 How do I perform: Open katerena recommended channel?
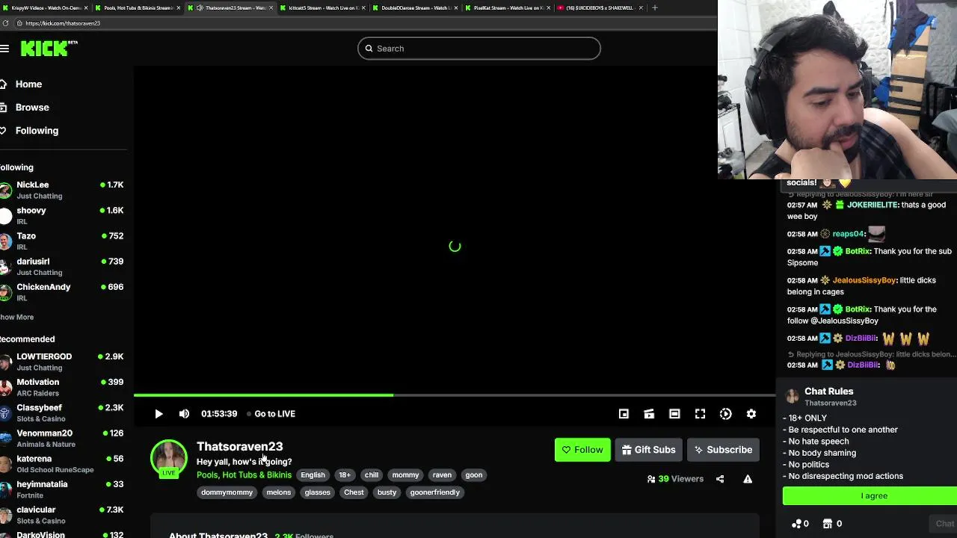pos(64,463)
